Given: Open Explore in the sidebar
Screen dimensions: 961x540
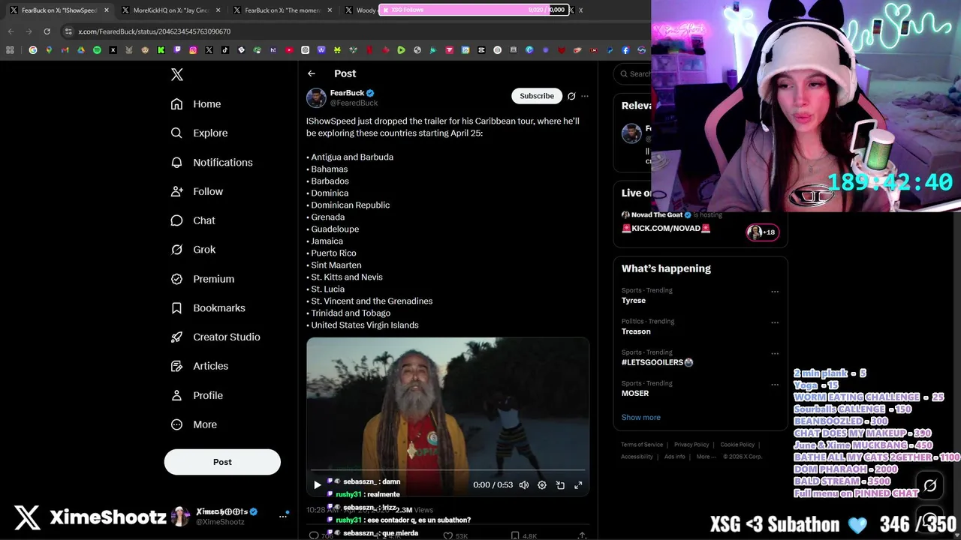Looking at the screenshot, I should (199, 133).
